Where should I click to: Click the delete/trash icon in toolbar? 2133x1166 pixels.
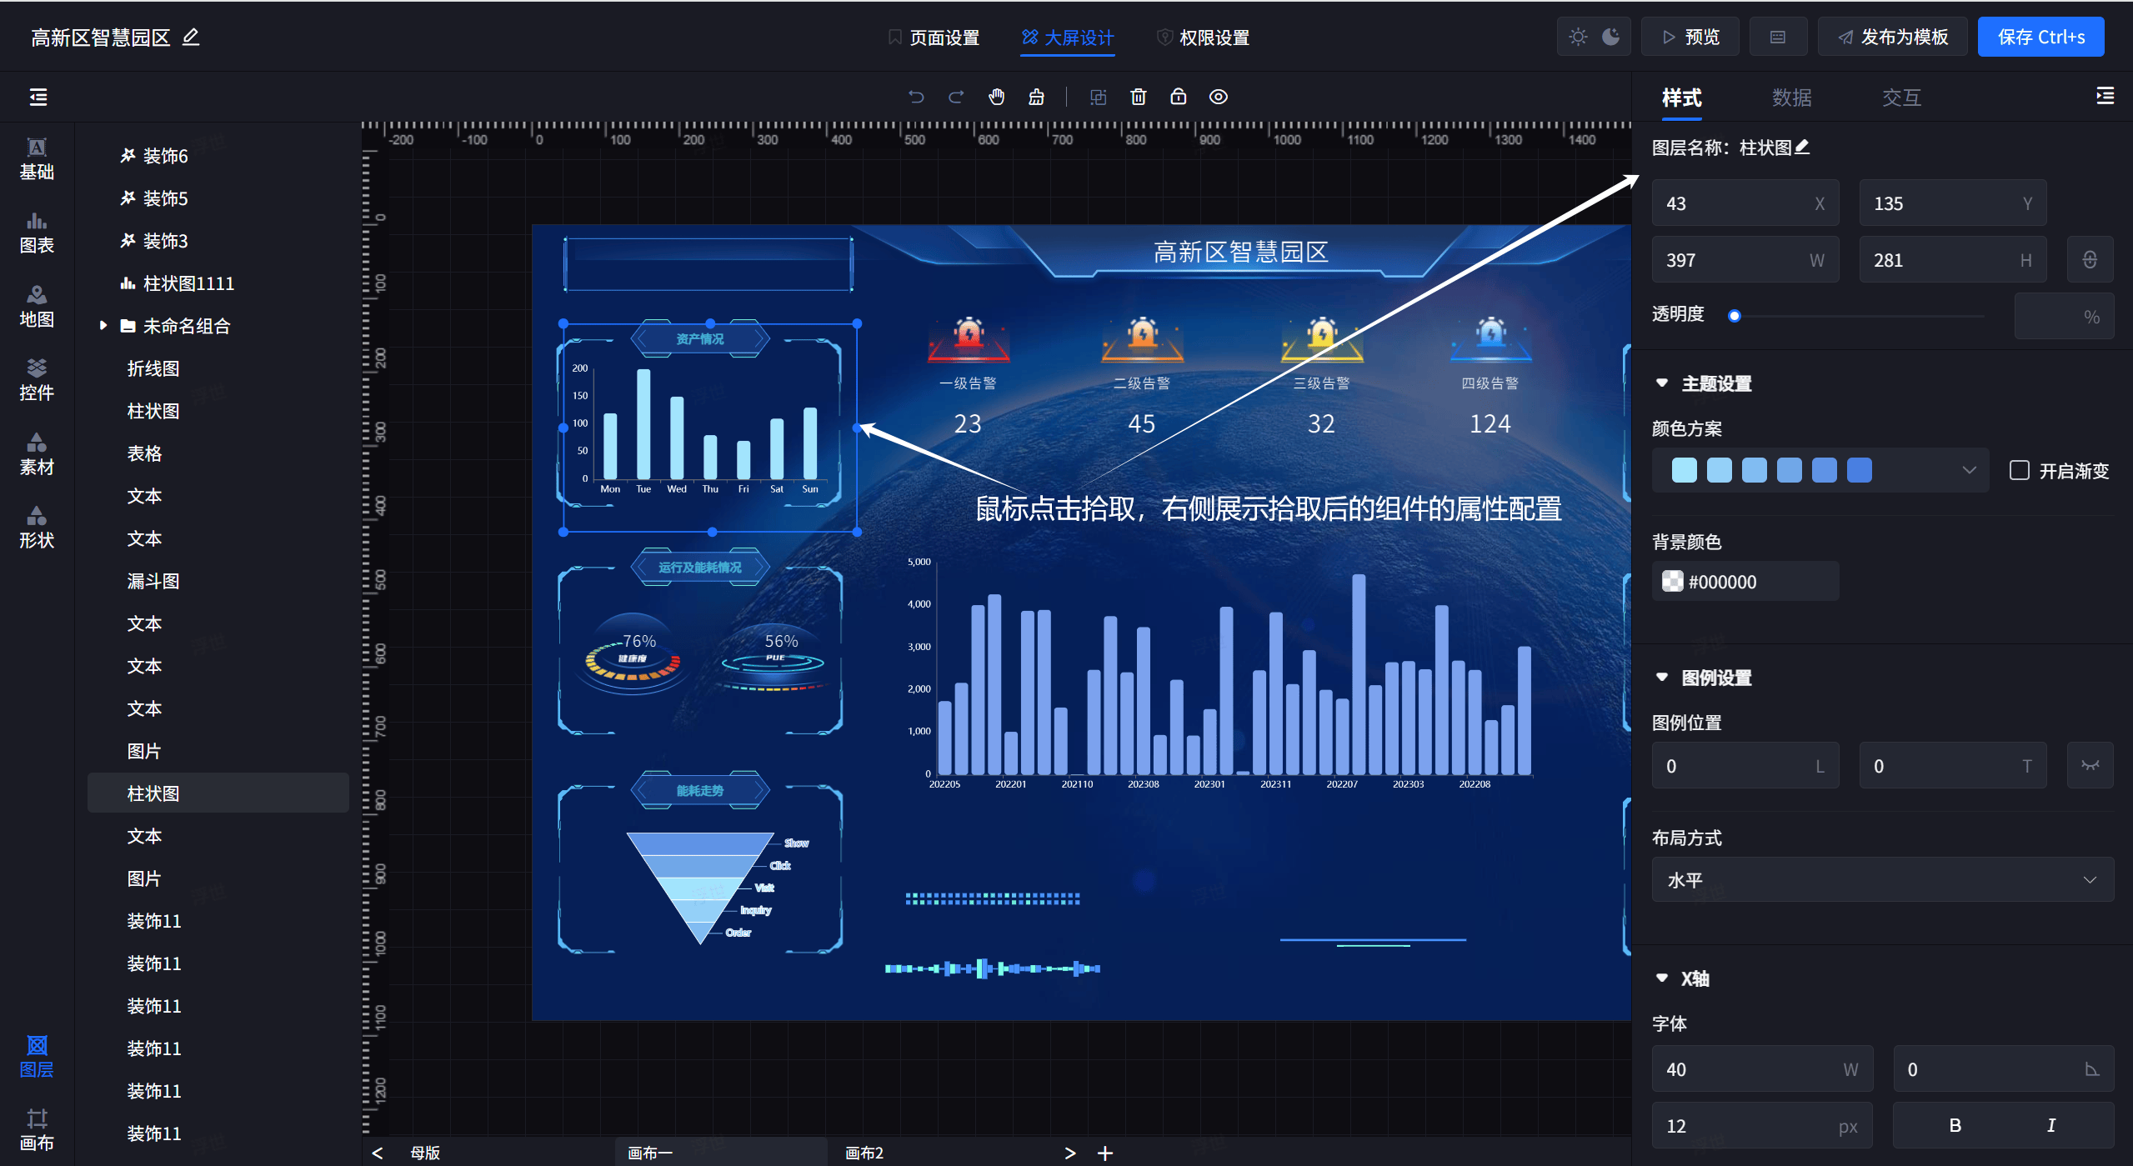click(x=1137, y=98)
